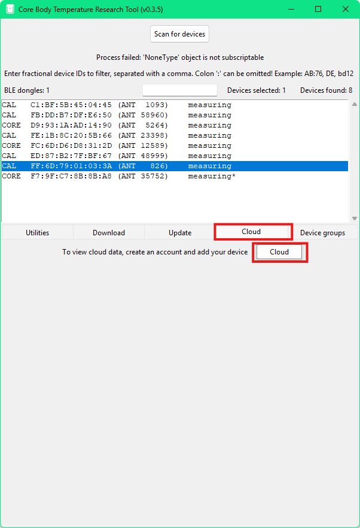Select device FB:DD:B7:DF:E6:50 row
This screenshot has width=360, height=528.
[175, 115]
